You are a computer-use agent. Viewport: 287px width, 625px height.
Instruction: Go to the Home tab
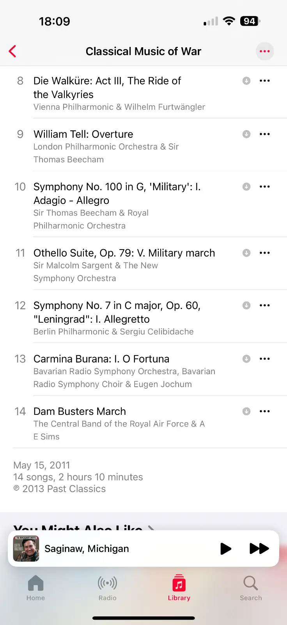pos(35,587)
